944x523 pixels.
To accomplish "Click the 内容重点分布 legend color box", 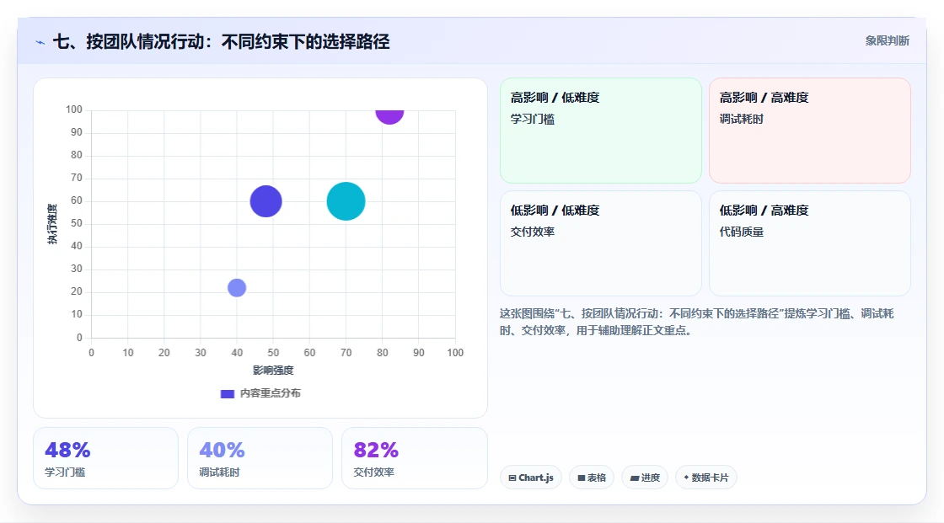I will tap(227, 394).
